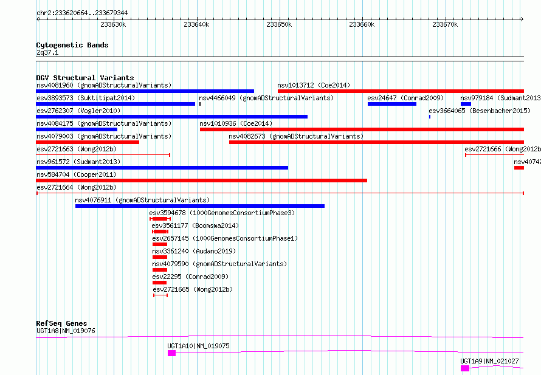
Task: Click the right arrow on the ruler
Action: [x=522, y=19]
